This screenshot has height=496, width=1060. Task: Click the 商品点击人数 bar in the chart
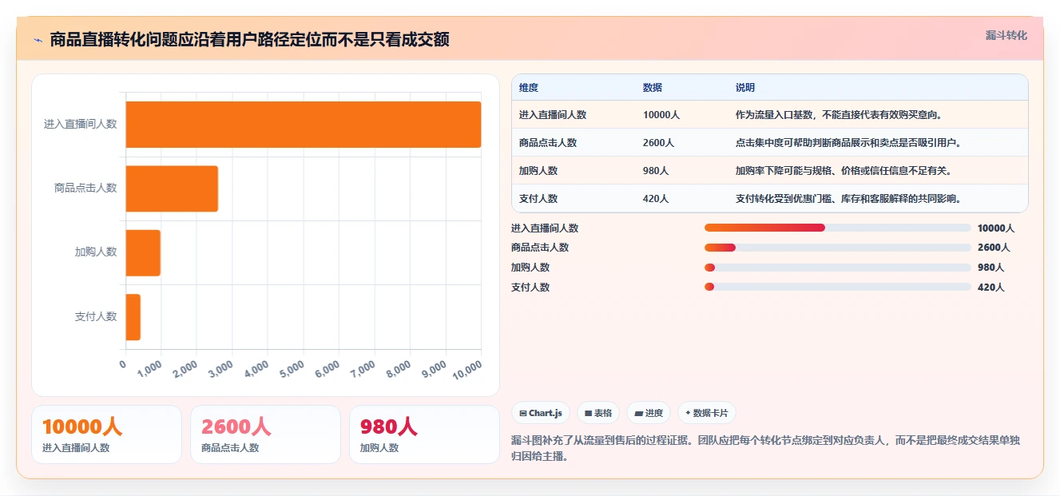tap(172, 188)
